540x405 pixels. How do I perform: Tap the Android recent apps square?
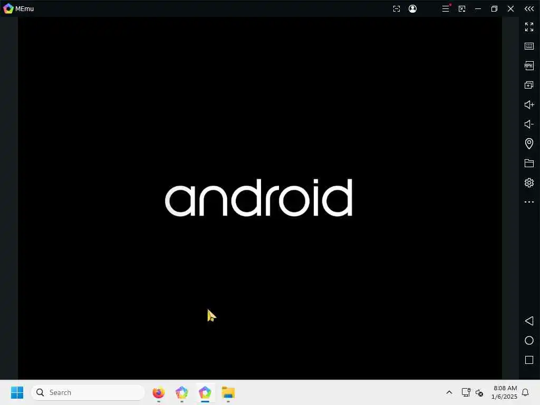(529, 360)
